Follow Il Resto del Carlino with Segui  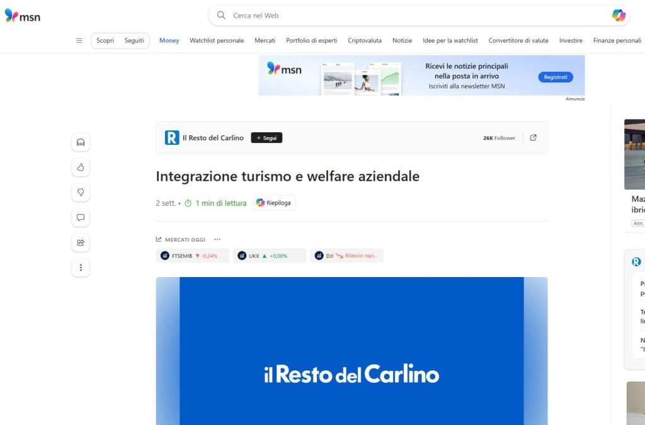(266, 138)
